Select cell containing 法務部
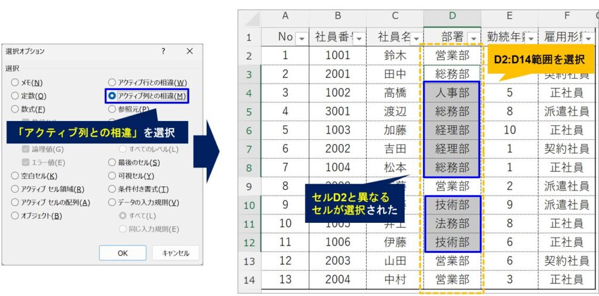Screen dimensions: 599x296 click(x=452, y=223)
